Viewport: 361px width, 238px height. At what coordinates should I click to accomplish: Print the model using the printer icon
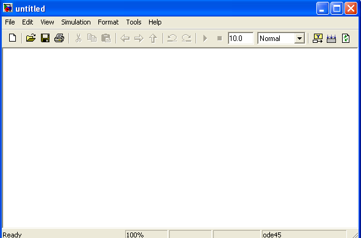coord(59,38)
